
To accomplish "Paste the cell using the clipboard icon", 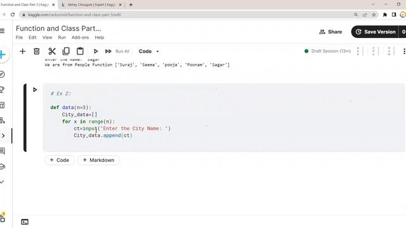I will (x=80, y=51).
